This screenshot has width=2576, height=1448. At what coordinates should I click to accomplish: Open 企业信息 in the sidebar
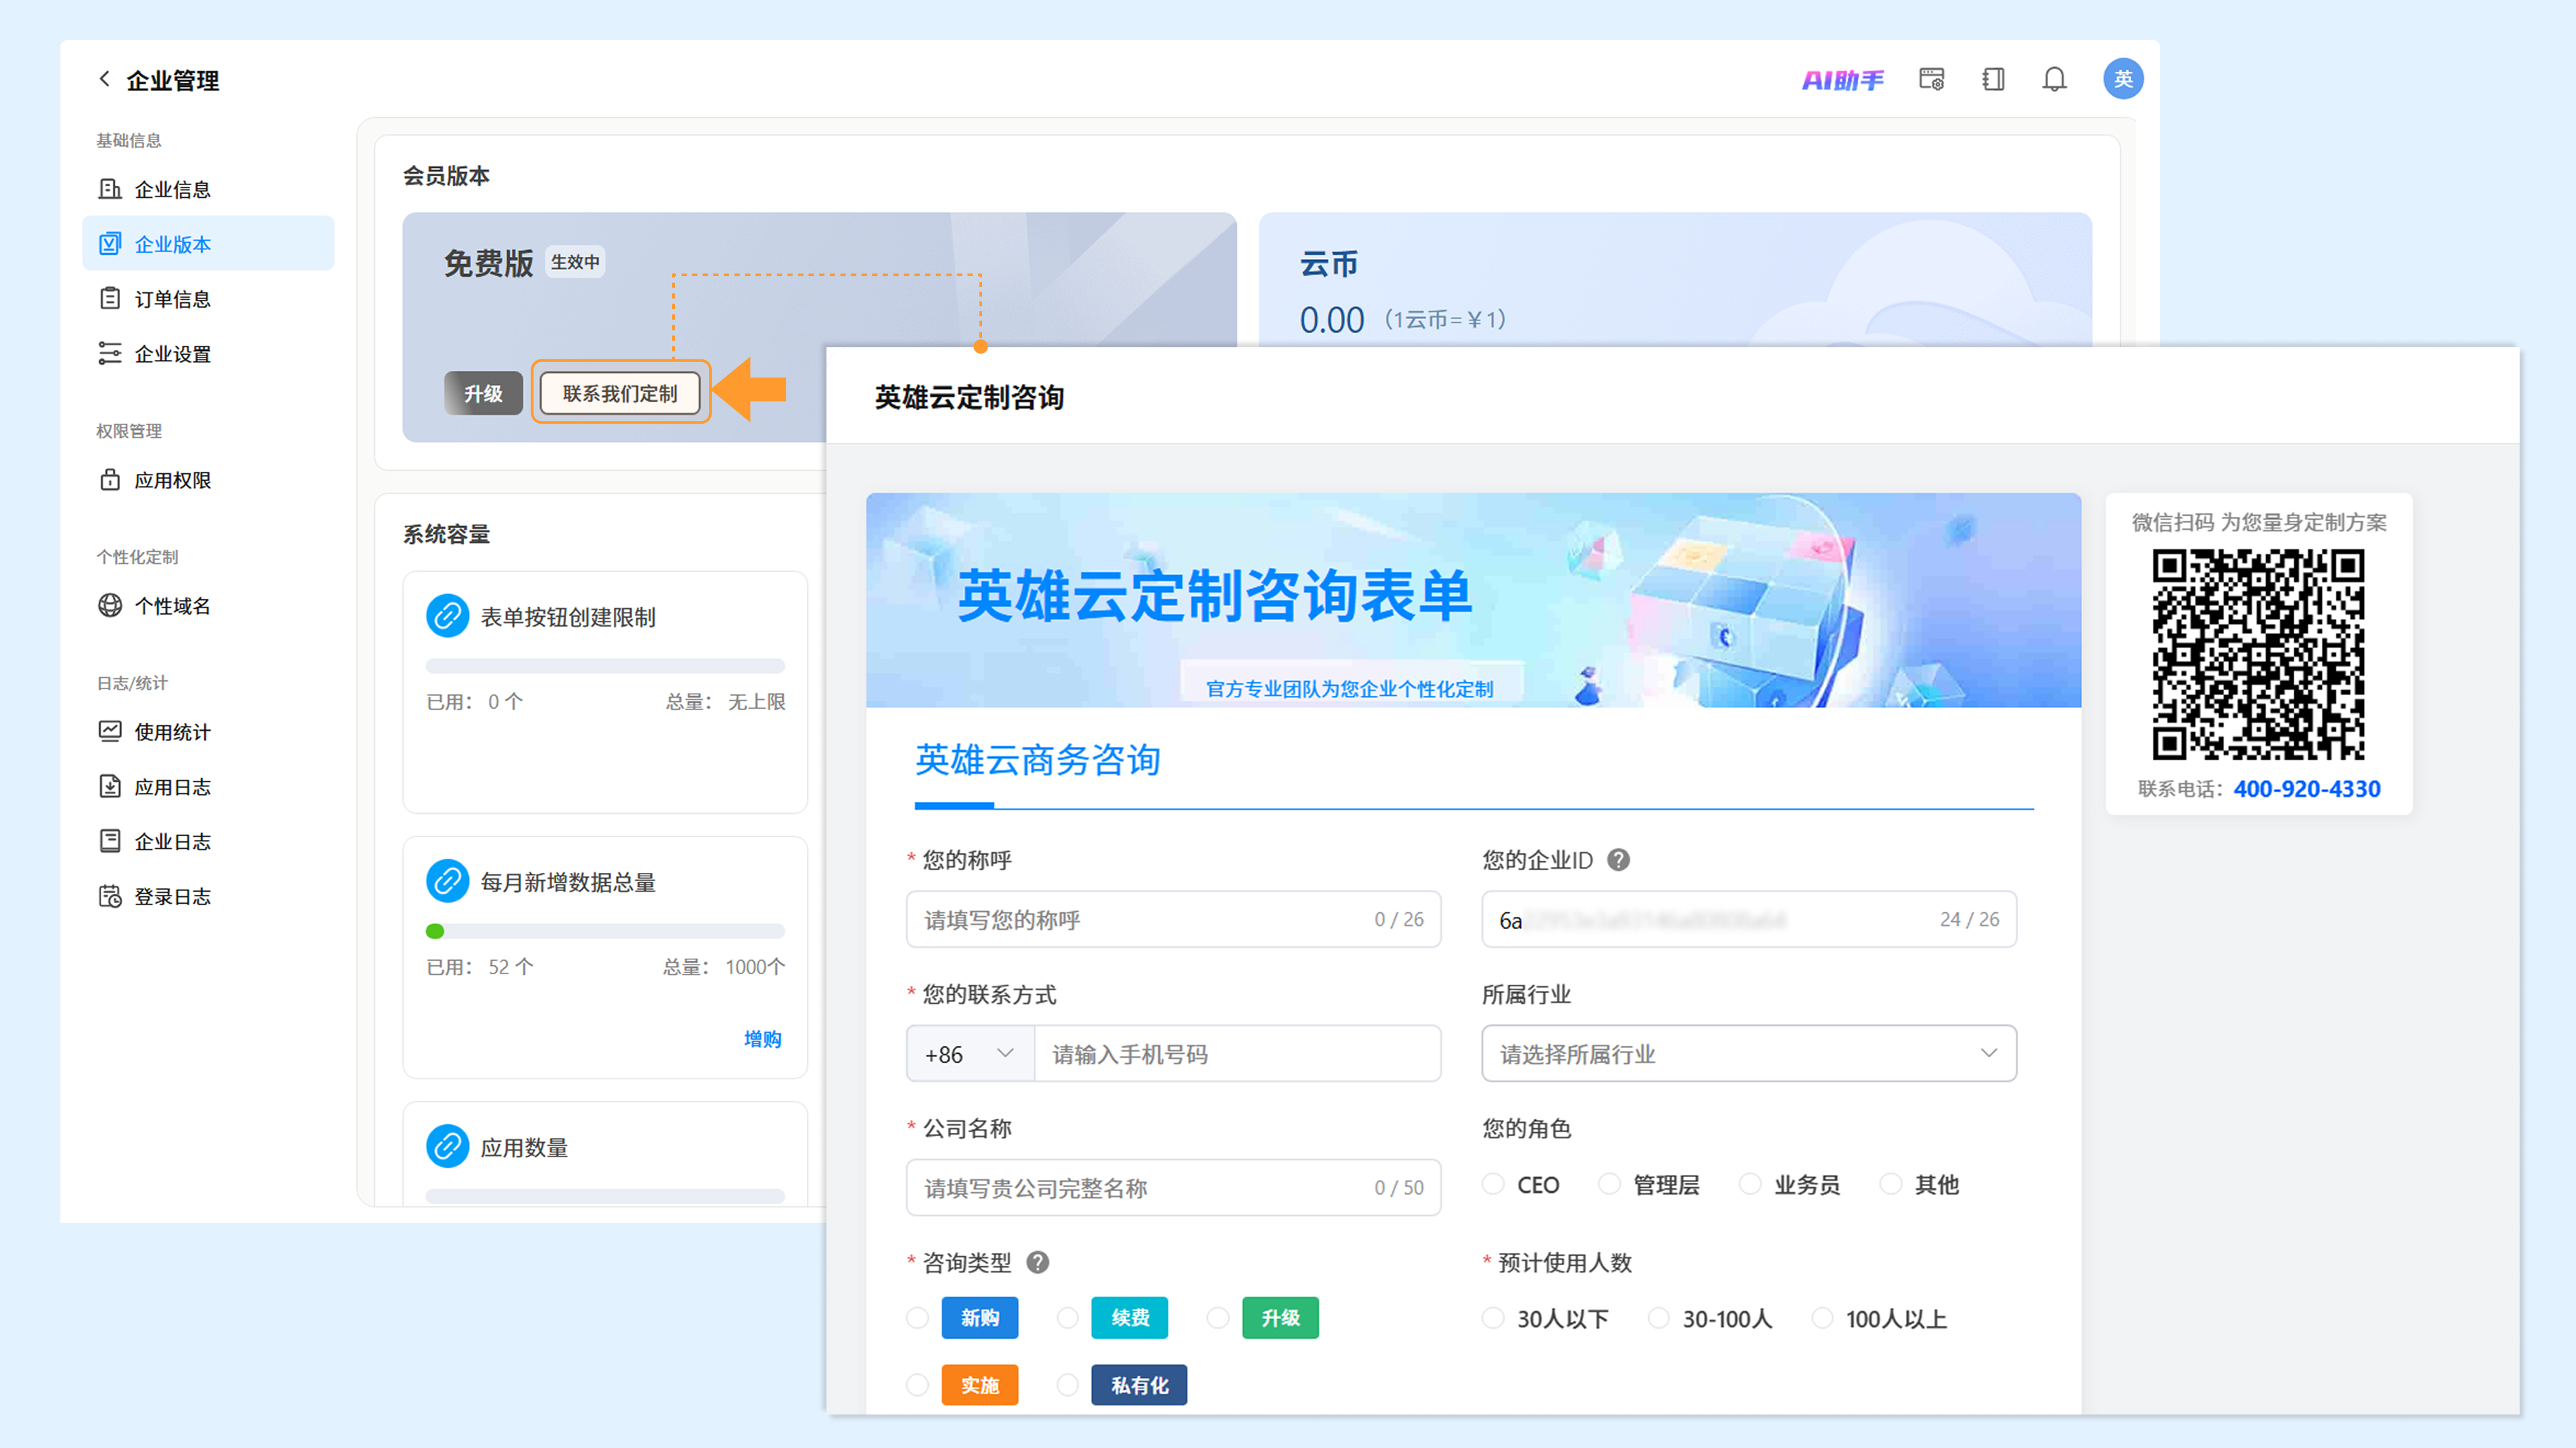pos(208,189)
